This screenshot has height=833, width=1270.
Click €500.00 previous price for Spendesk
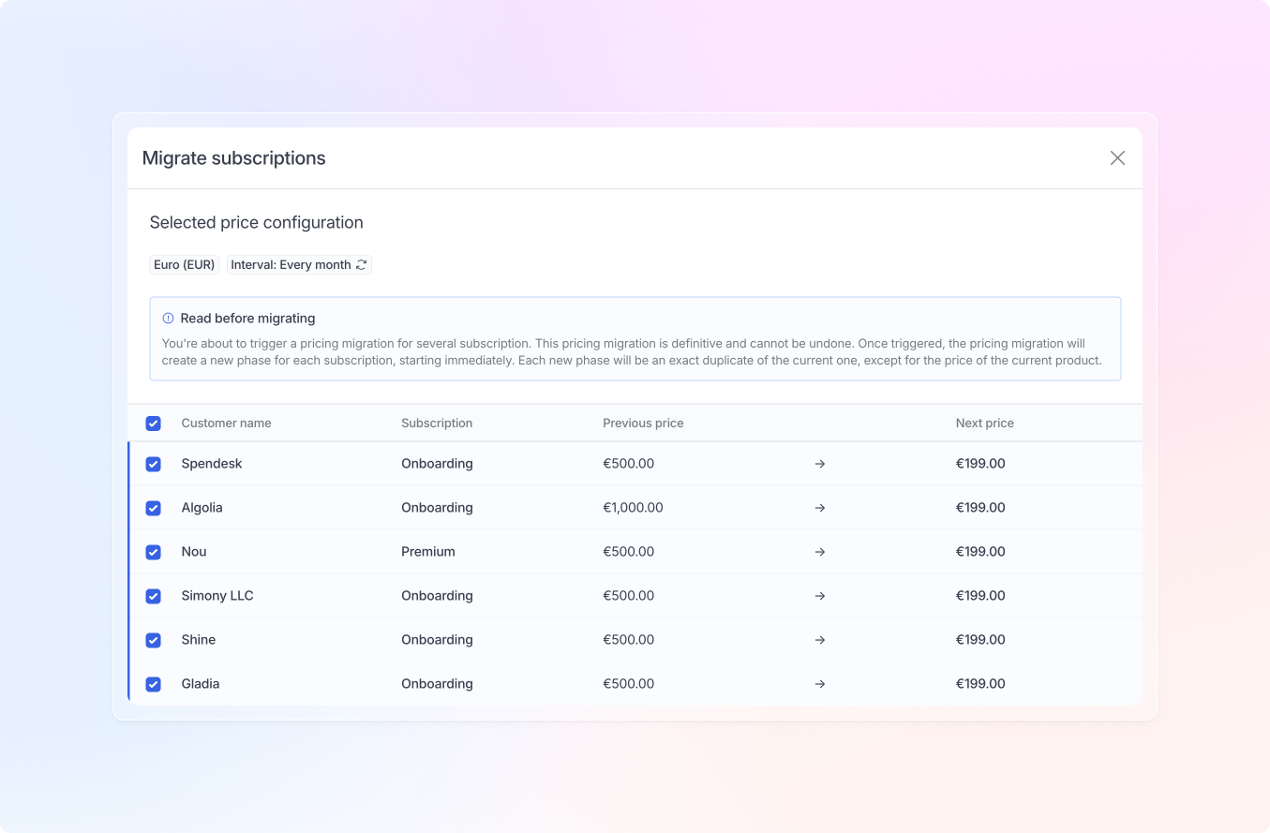629,464
